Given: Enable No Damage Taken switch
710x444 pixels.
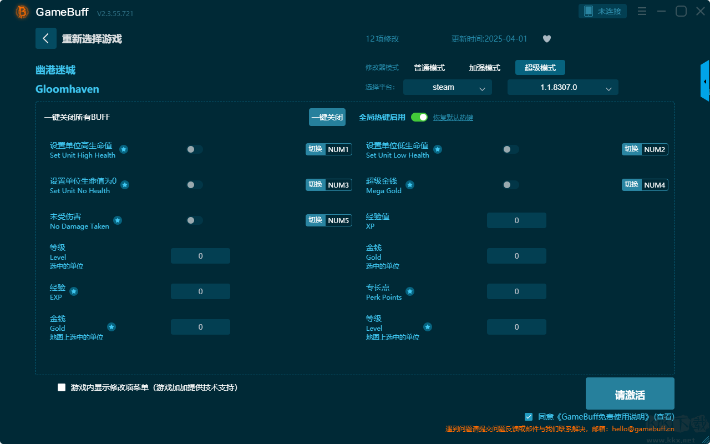Looking at the screenshot, I should pyautogui.click(x=195, y=220).
